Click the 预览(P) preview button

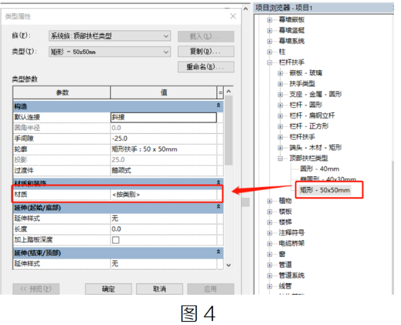point(36,289)
